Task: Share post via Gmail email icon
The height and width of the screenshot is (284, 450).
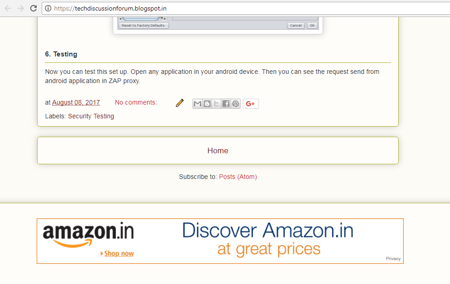Action: pos(198,104)
